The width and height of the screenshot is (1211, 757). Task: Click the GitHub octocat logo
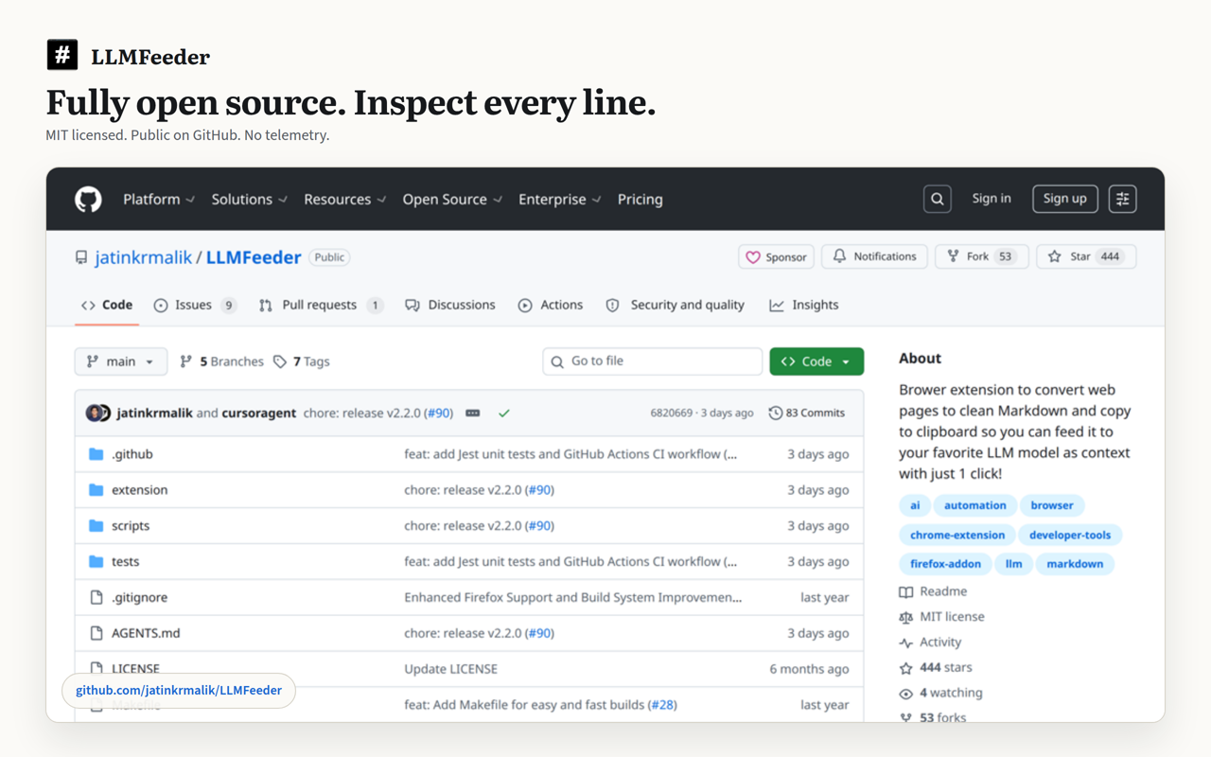point(88,199)
